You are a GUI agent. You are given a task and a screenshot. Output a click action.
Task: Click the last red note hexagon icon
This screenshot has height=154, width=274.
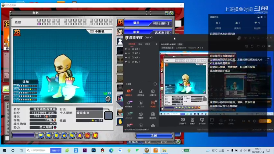[95, 135]
